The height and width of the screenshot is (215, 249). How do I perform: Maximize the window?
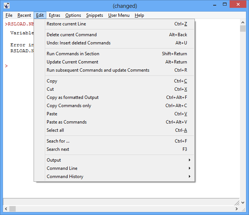coord(225,4)
